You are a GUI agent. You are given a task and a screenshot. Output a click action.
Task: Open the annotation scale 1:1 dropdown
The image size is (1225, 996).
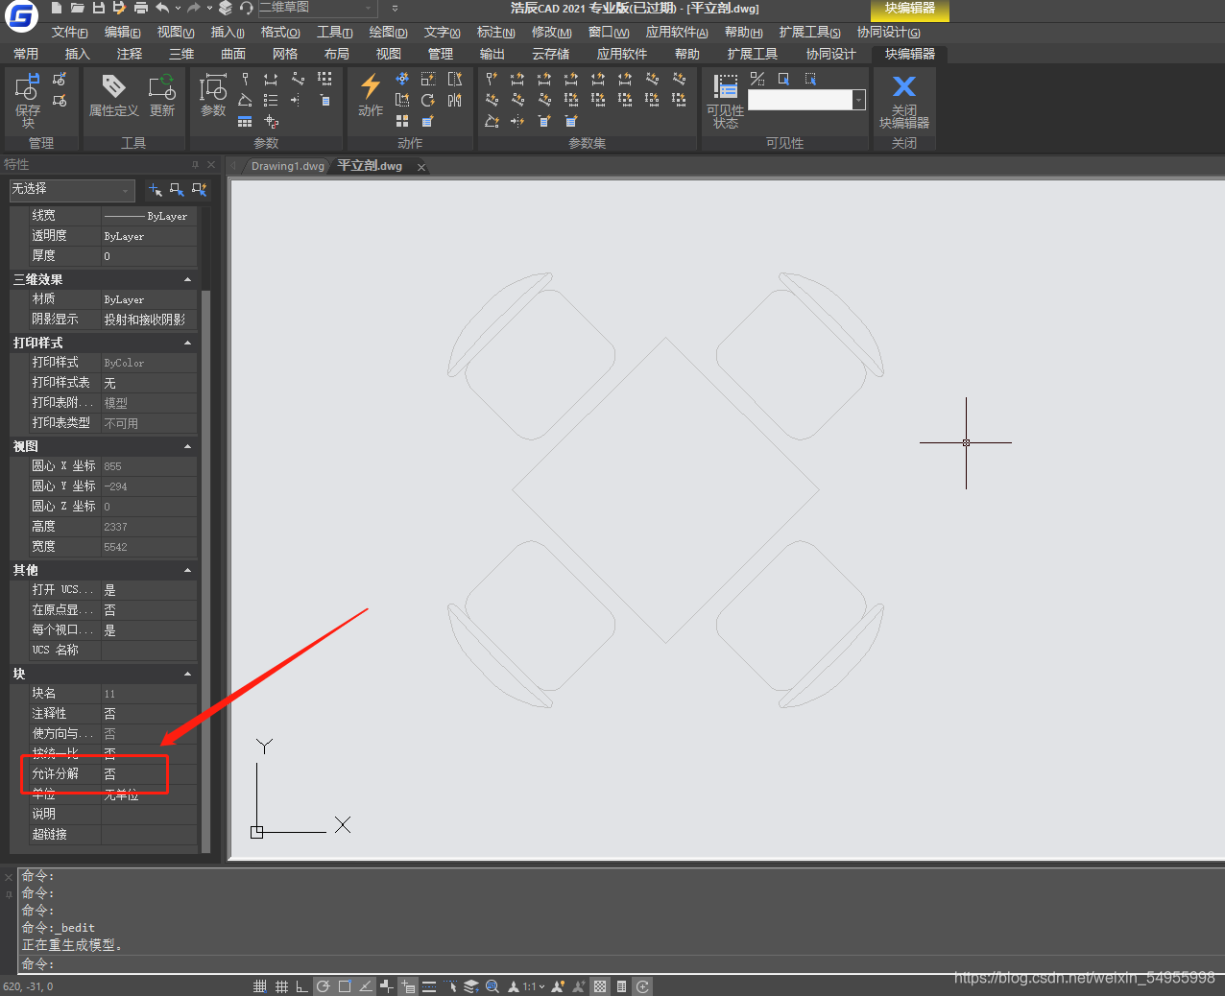(x=533, y=986)
